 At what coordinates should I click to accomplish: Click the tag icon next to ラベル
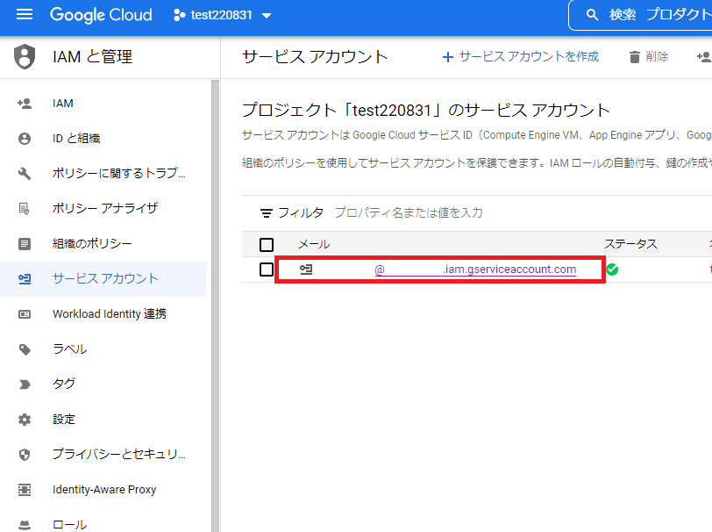pos(25,349)
